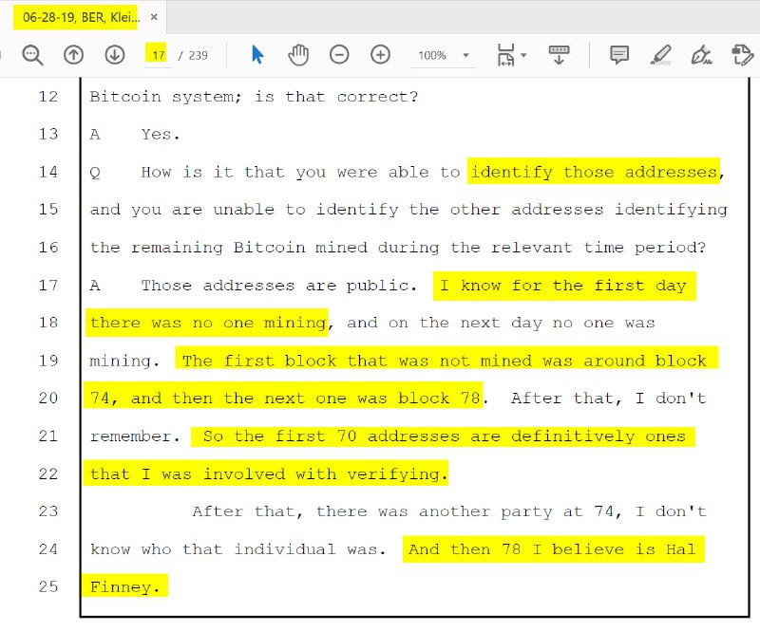Screen dimensions: 760x631
Task: Click highlighted text on line 19 about first block
Action: pyautogui.click(x=446, y=361)
